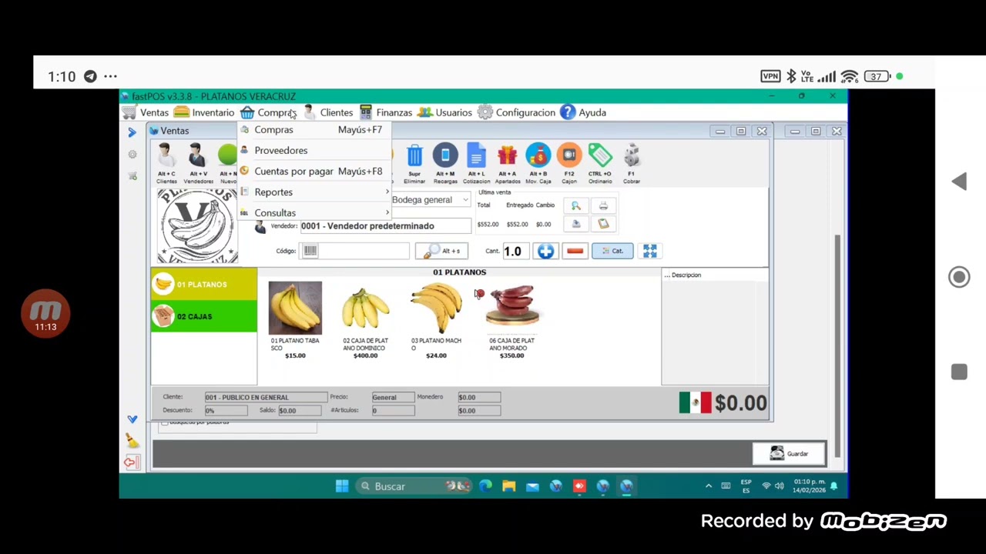Open the Mail app from the taskbar
986x554 pixels.
pos(532,486)
